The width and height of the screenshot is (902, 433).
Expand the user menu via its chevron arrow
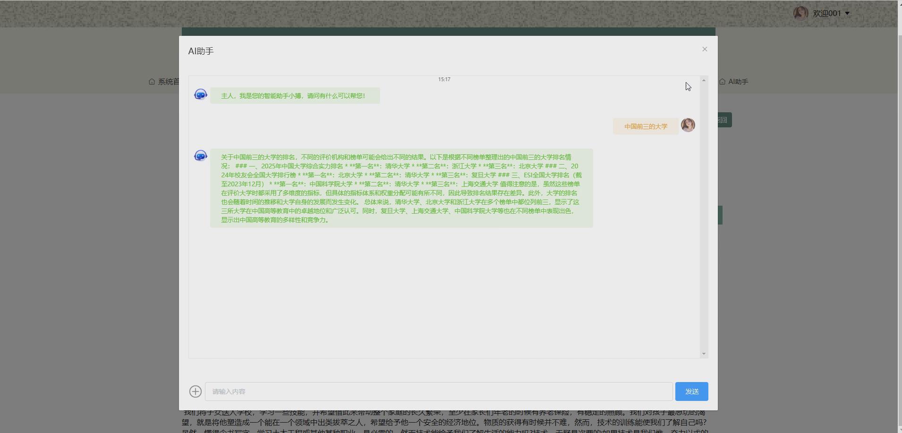(x=846, y=13)
